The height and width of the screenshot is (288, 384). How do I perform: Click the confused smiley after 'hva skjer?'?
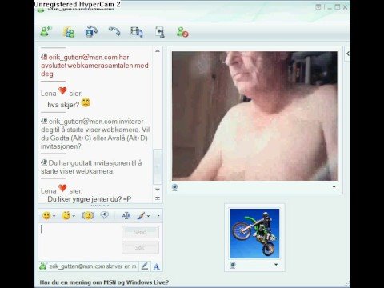(x=86, y=102)
